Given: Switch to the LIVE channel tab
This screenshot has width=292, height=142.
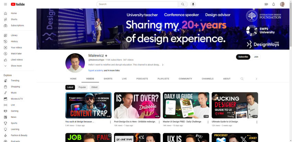Looking at the screenshot, I should [124, 79].
